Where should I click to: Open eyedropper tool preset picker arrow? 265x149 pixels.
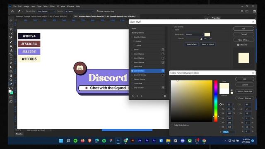pos(22,11)
